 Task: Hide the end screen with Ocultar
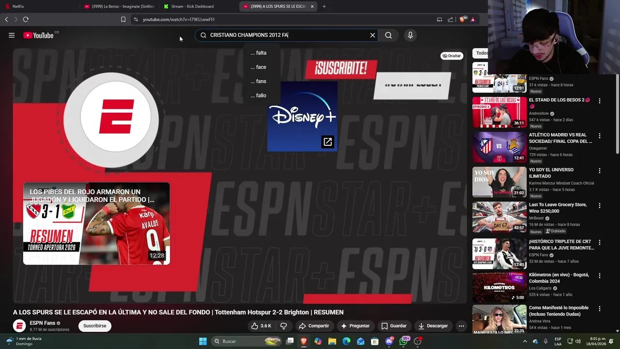coord(451,56)
